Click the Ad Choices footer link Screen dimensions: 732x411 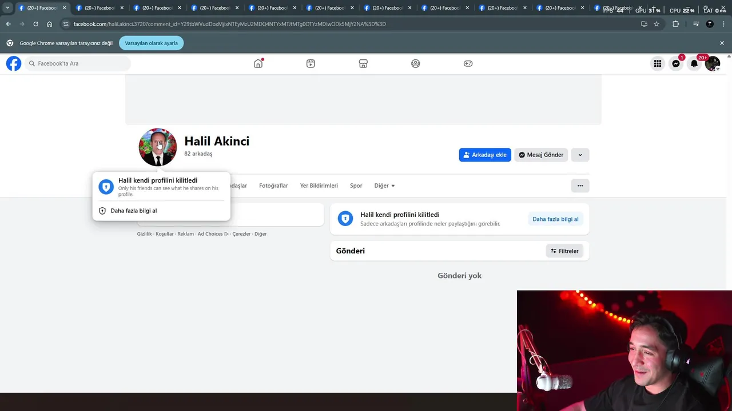213,234
